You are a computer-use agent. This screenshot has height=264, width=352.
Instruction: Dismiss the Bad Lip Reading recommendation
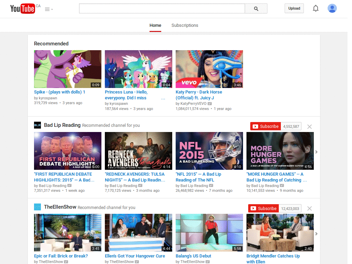(x=309, y=126)
